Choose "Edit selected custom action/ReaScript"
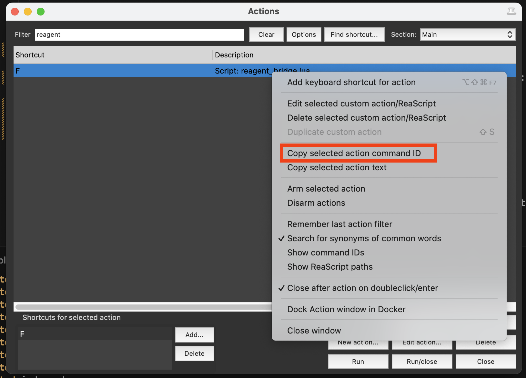The height and width of the screenshot is (378, 526). tap(361, 104)
